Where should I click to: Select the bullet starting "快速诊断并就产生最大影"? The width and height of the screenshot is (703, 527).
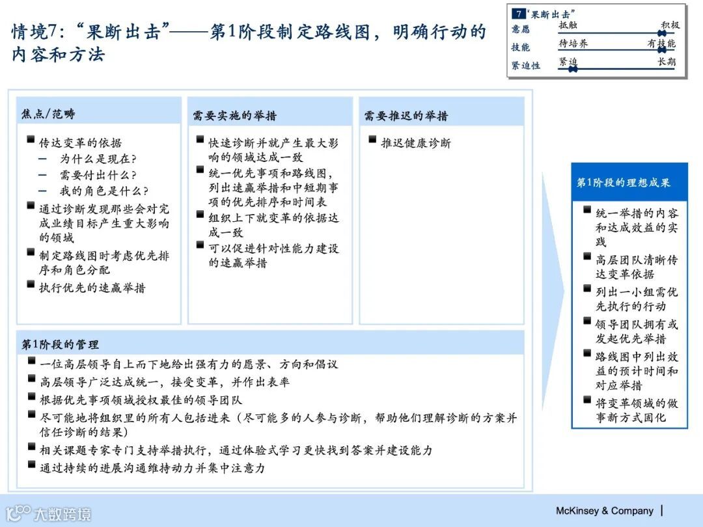point(273,150)
